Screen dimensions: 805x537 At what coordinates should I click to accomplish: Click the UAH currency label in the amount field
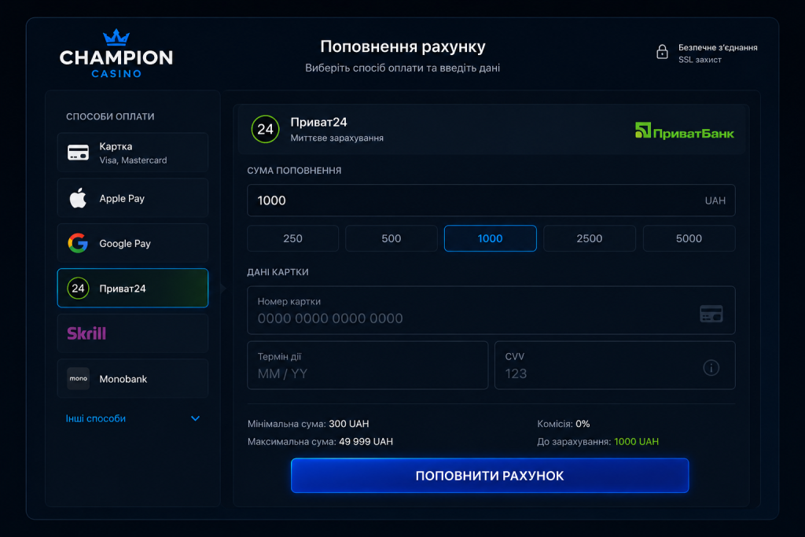[715, 200]
